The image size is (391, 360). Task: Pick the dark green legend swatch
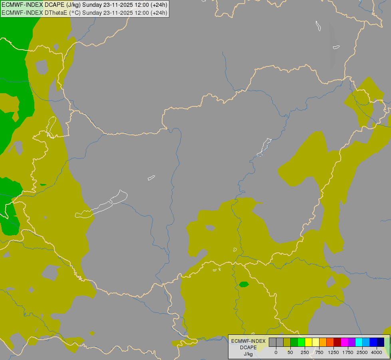(294, 342)
